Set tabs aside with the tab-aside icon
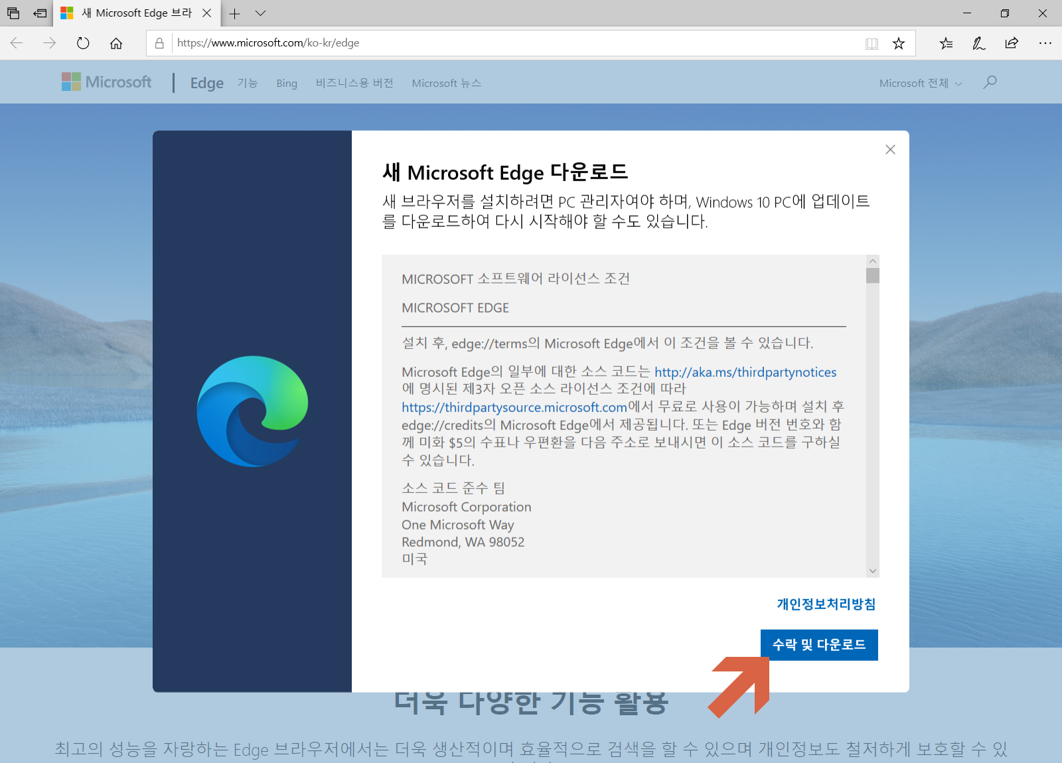Screen dimensions: 1062x763 coord(40,13)
